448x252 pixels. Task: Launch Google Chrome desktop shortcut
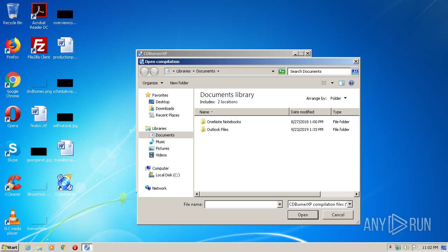coord(13,85)
